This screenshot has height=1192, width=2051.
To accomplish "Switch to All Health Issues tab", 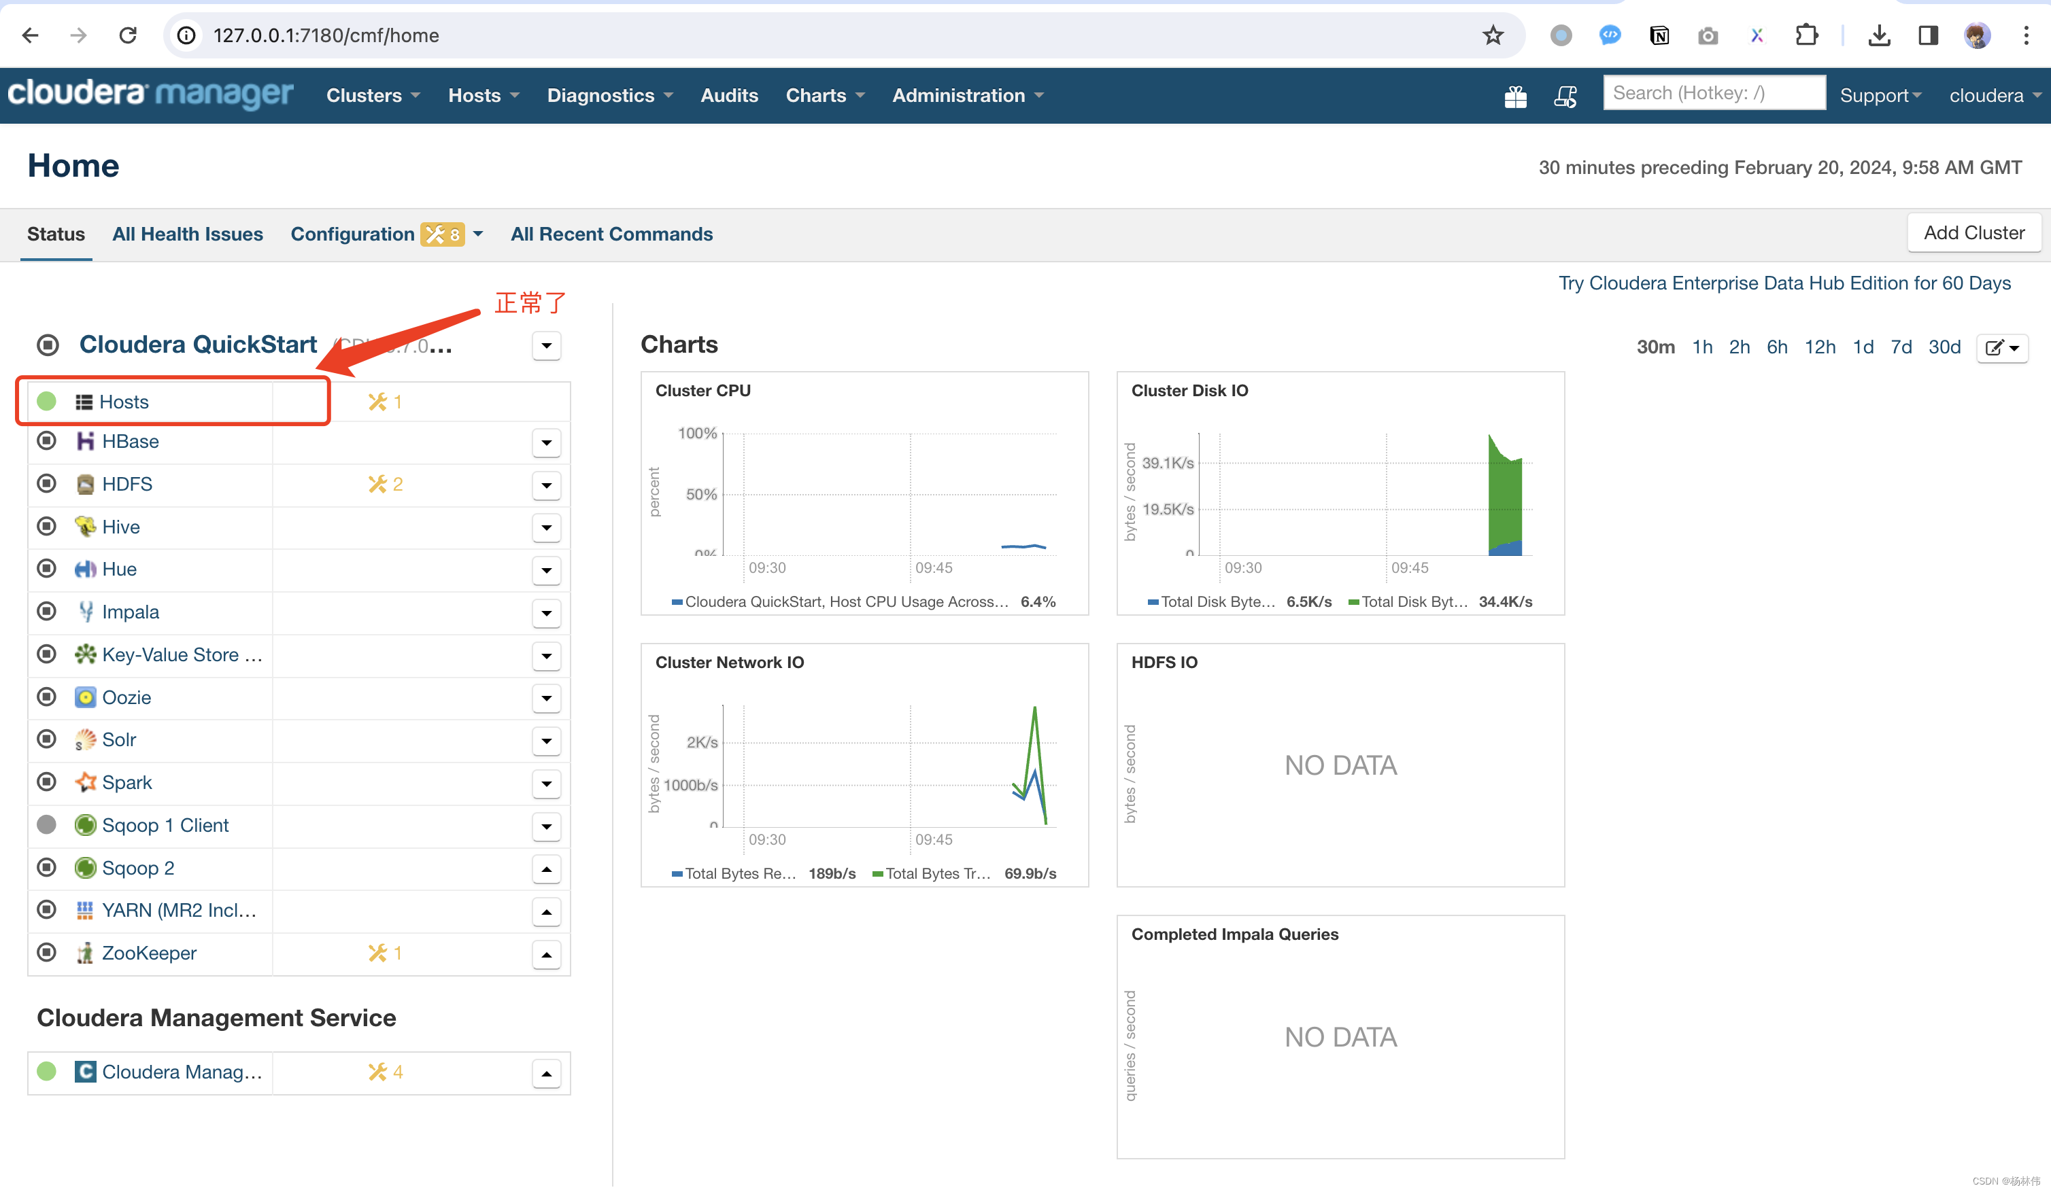I will coord(187,234).
